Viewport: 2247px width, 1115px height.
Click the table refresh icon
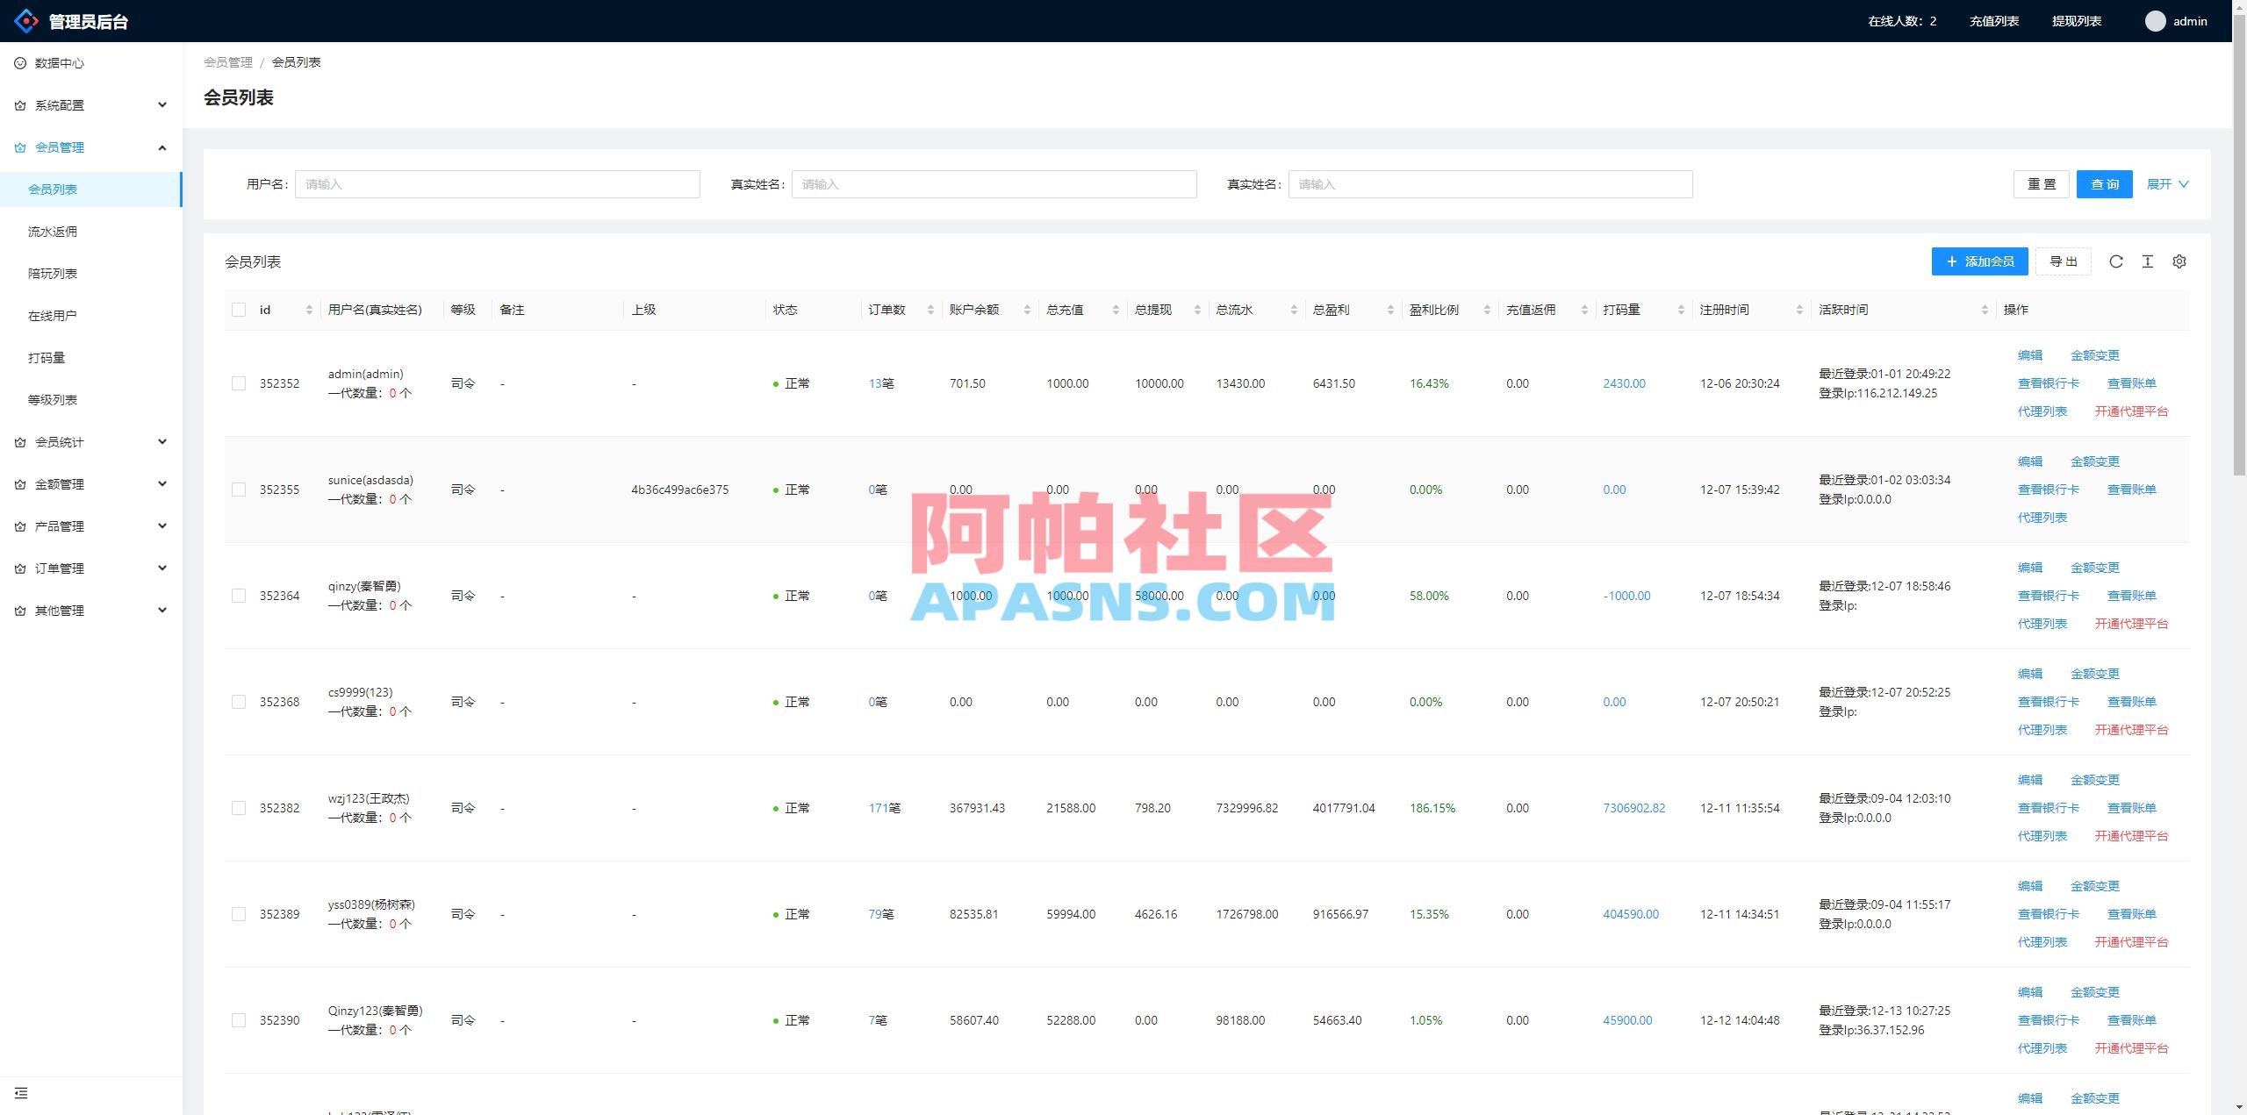click(2116, 261)
